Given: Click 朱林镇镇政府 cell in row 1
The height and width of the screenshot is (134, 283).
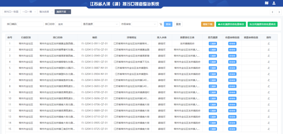Looking at the screenshot, I should 187,44.
